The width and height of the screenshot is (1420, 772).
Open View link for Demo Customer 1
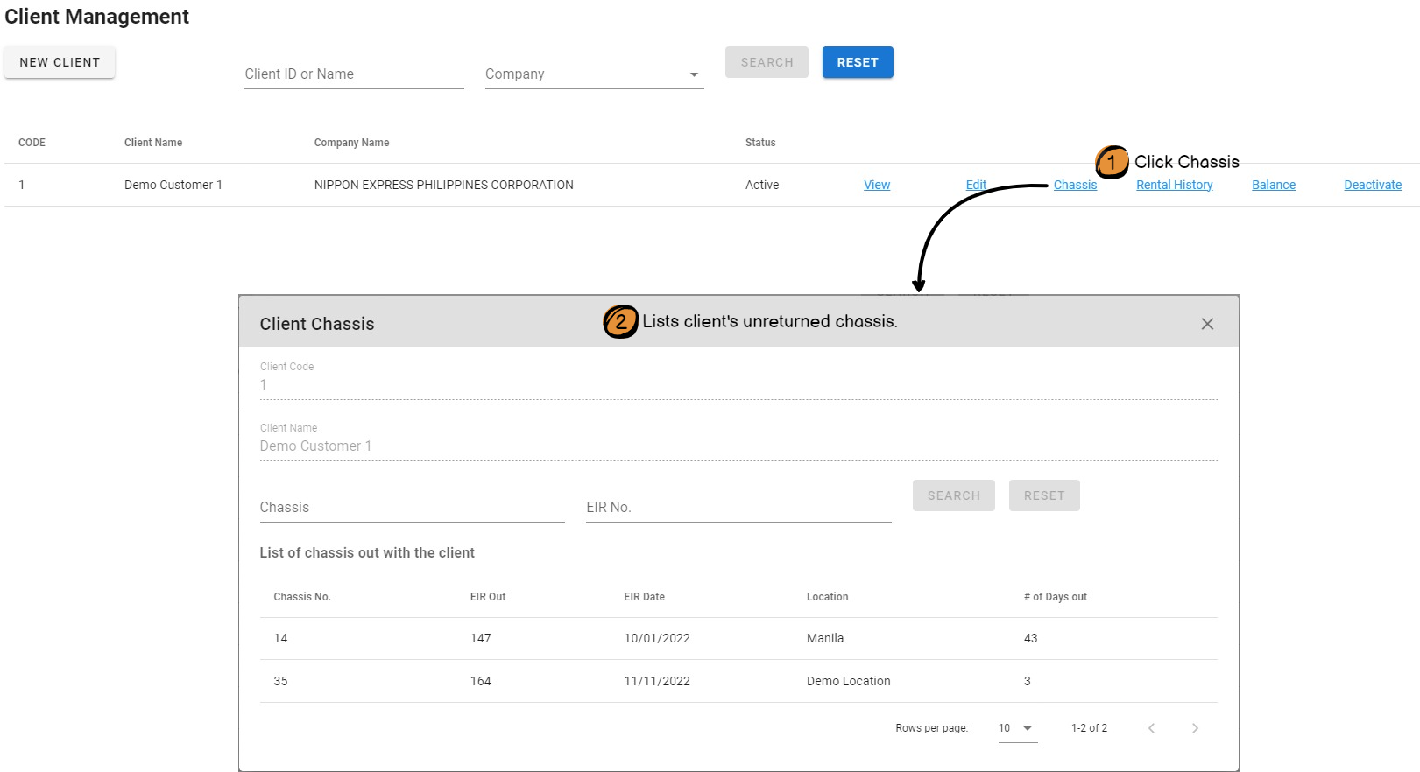click(x=876, y=185)
